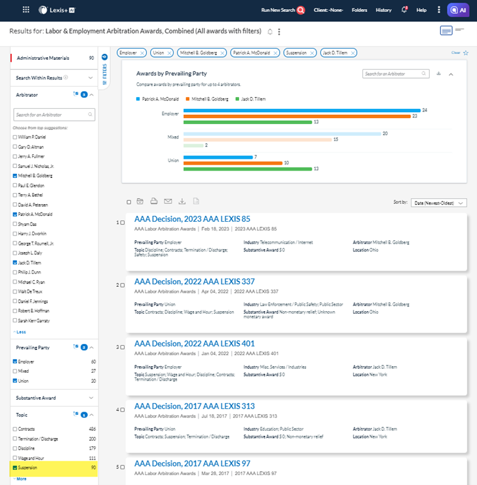Remove Jack D. Tillem filter chip

pos(353,53)
